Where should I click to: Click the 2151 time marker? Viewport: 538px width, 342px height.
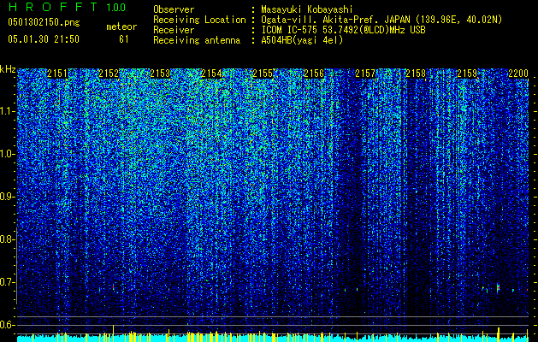(x=57, y=74)
